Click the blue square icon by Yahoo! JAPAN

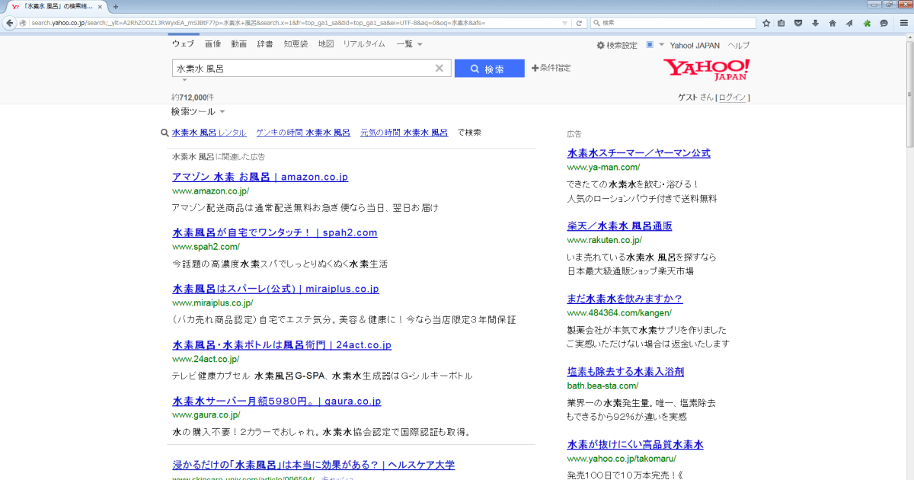650,45
